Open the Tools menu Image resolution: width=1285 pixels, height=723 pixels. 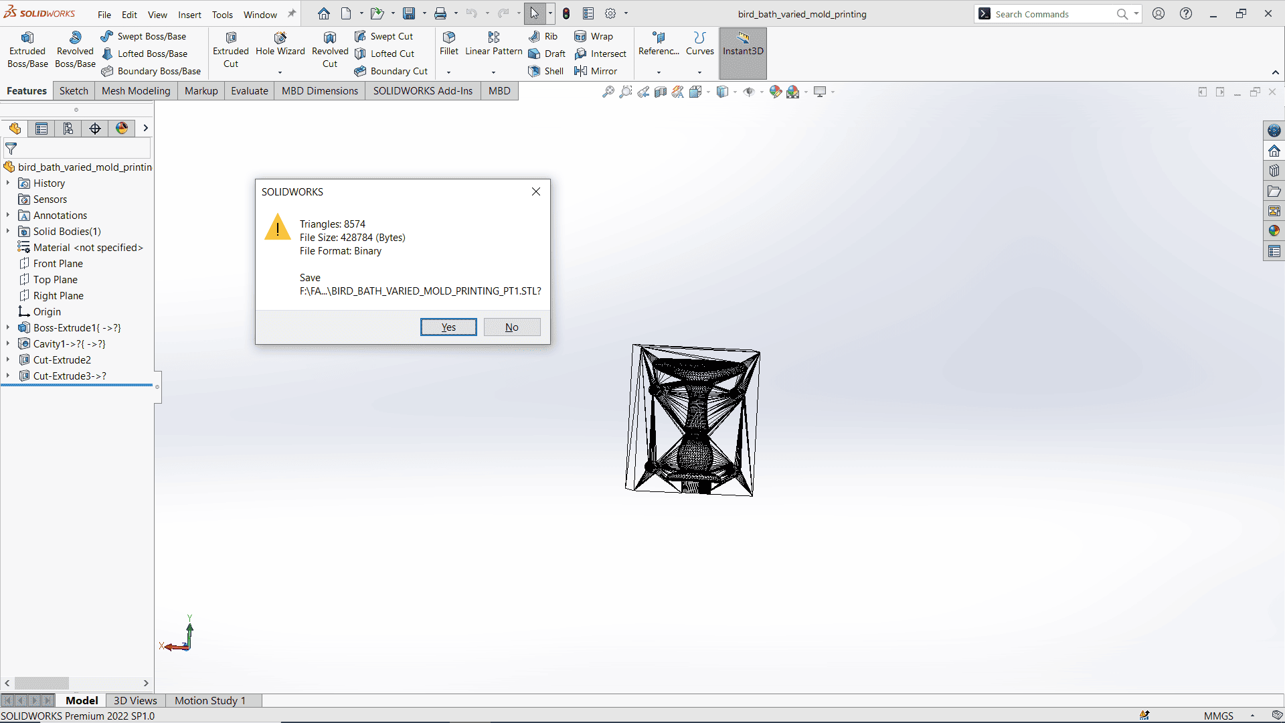[222, 15]
